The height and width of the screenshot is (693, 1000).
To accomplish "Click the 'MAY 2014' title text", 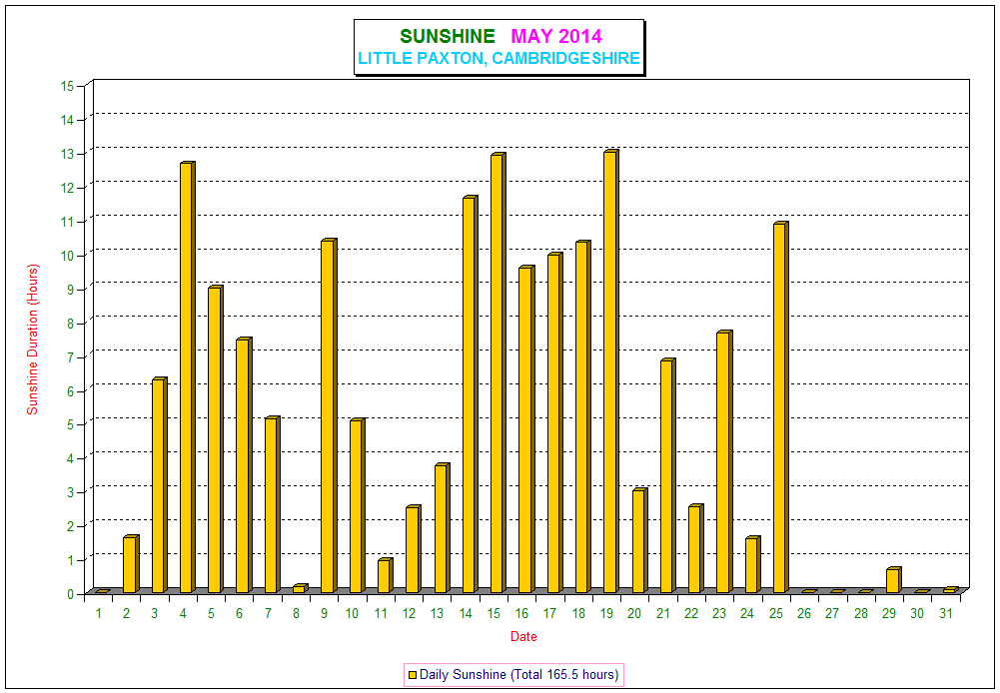I will (x=556, y=36).
